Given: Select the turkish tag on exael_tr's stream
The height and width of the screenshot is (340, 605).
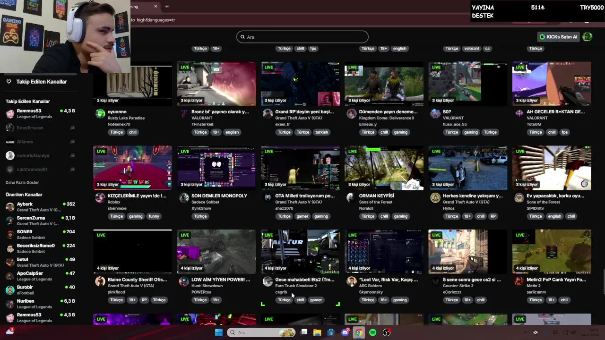Looking at the screenshot, I should [x=321, y=132].
